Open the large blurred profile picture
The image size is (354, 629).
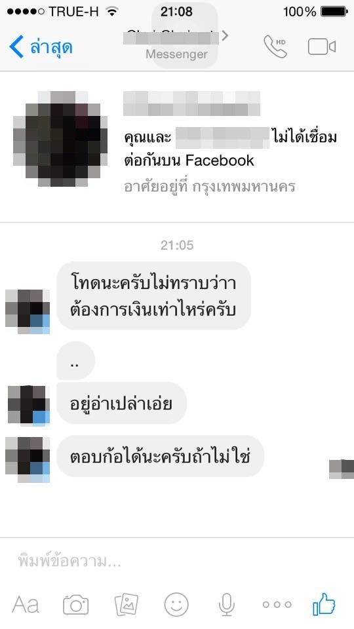click(x=60, y=139)
